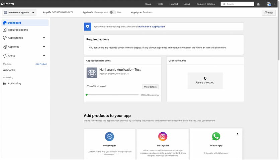Click the "0% of limit used" text
The height and width of the screenshot is (160, 280).
[x=96, y=86]
